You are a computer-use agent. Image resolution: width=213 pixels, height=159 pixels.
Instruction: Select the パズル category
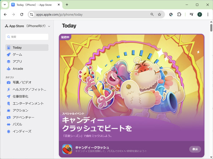tap(27, 124)
